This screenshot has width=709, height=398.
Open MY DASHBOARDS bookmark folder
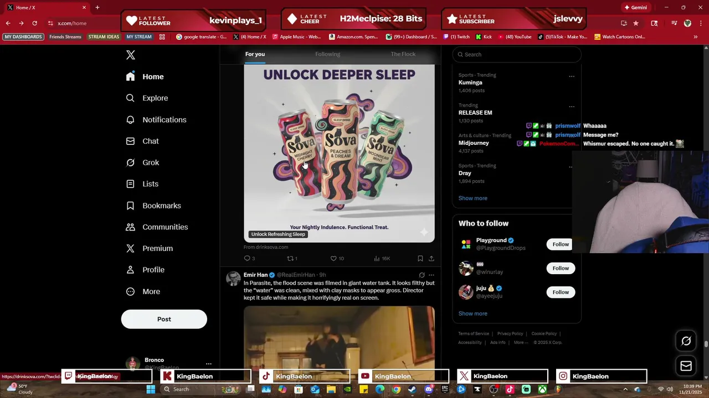(23, 37)
